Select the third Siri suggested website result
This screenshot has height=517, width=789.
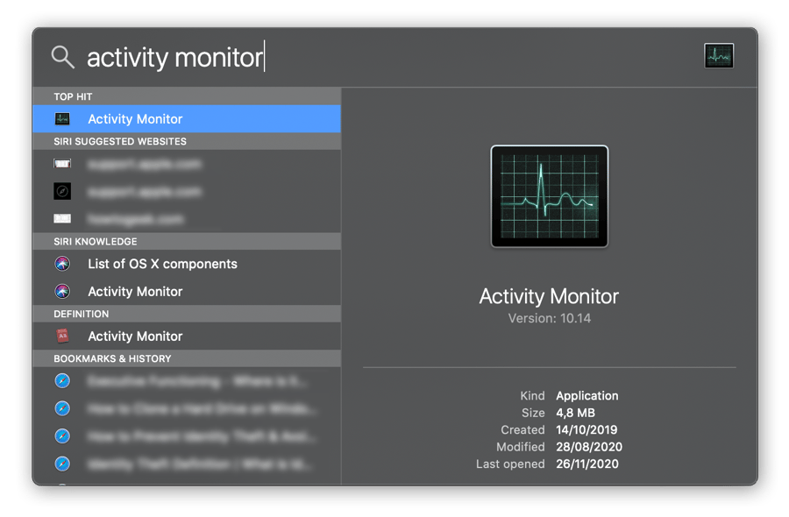tap(135, 219)
